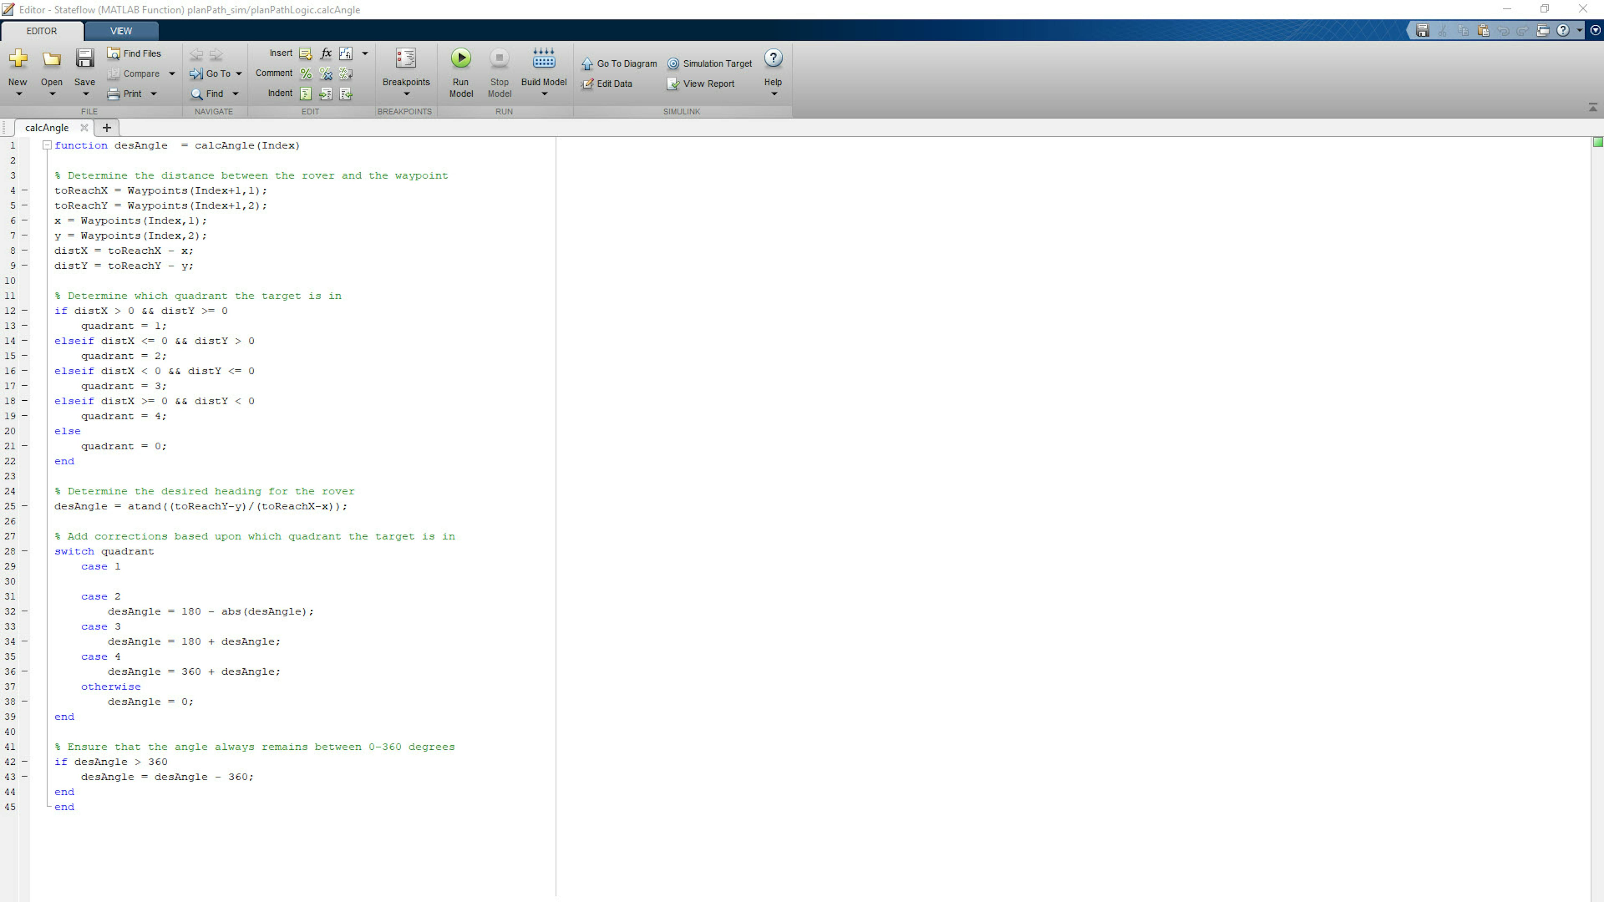The image size is (1604, 902).
Task: Click the green code analyzer status indicator
Action: [x=1598, y=142]
